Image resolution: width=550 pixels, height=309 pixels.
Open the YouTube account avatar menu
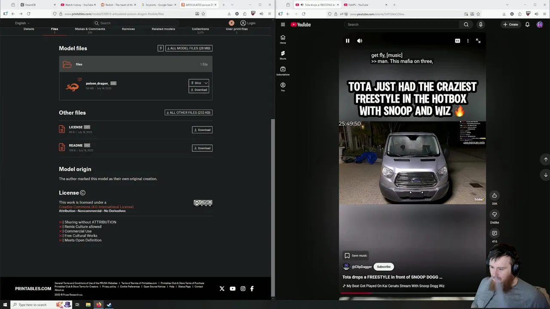pos(540,24)
